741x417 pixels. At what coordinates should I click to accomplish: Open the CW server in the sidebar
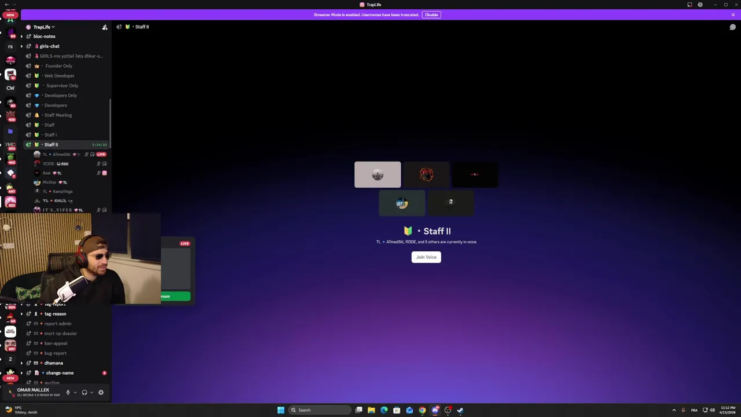pos(10,88)
